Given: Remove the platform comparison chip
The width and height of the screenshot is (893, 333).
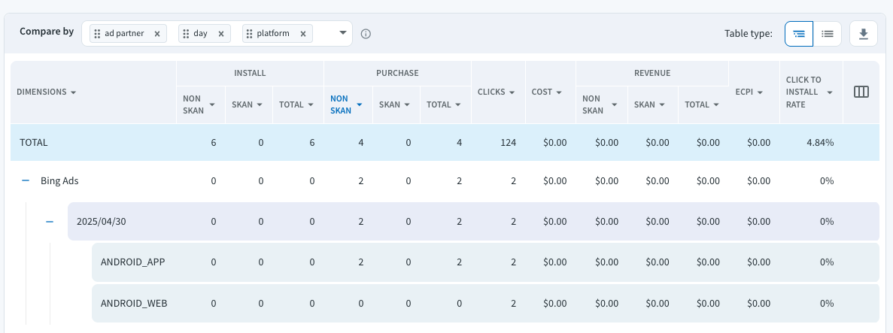Looking at the screenshot, I should 303,34.
